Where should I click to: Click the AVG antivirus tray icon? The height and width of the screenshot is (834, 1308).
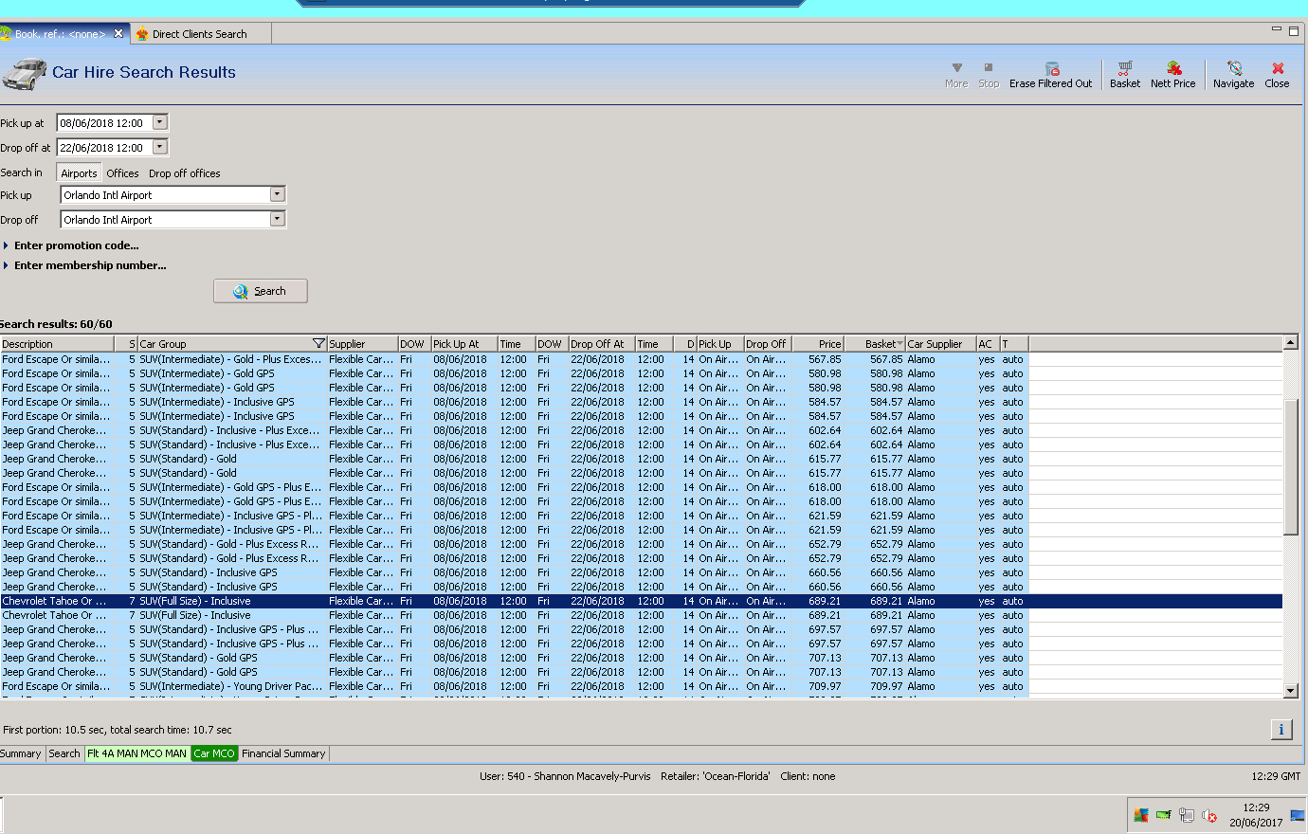(x=1141, y=815)
